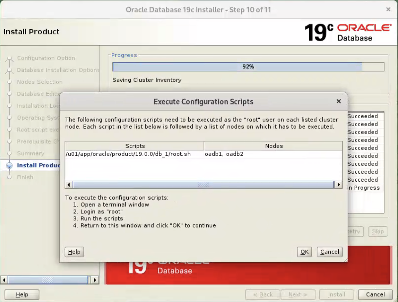Select the Install Product step

coord(38,165)
